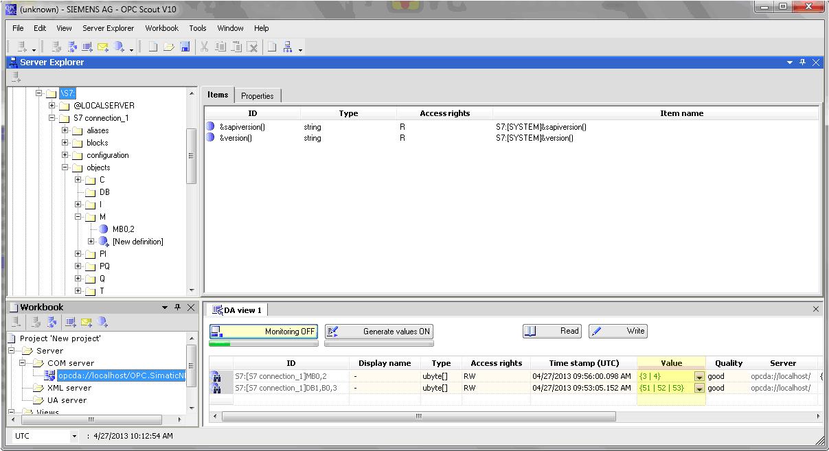The image size is (829, 451).
Task: Click the blank page icon next to network icon
Action: pos(272,47)
